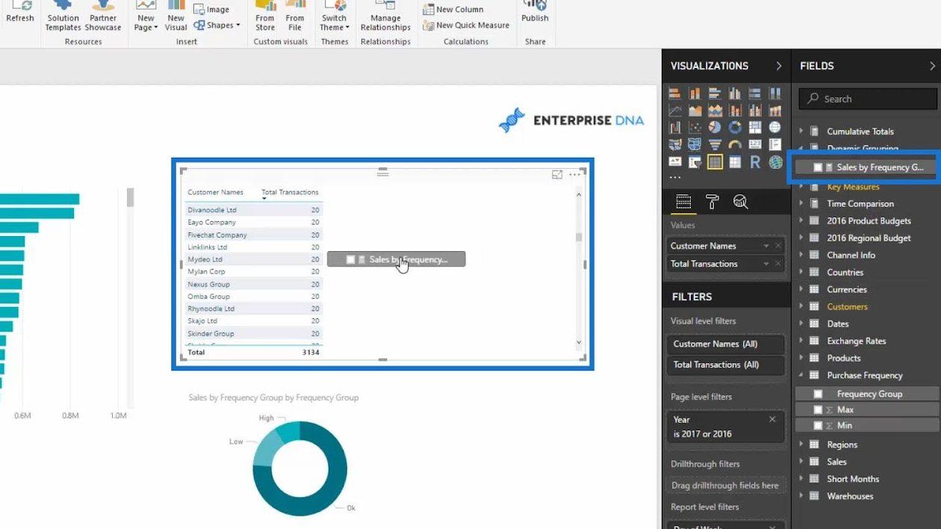Sort by Total Transactions column header
Image resolution: width=941 pixels, height=529 pixels.
(290, 192)
